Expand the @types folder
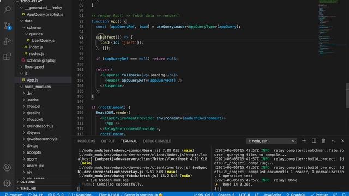The height and width of the screenshot is (196, 349). [x=33, y=133]
